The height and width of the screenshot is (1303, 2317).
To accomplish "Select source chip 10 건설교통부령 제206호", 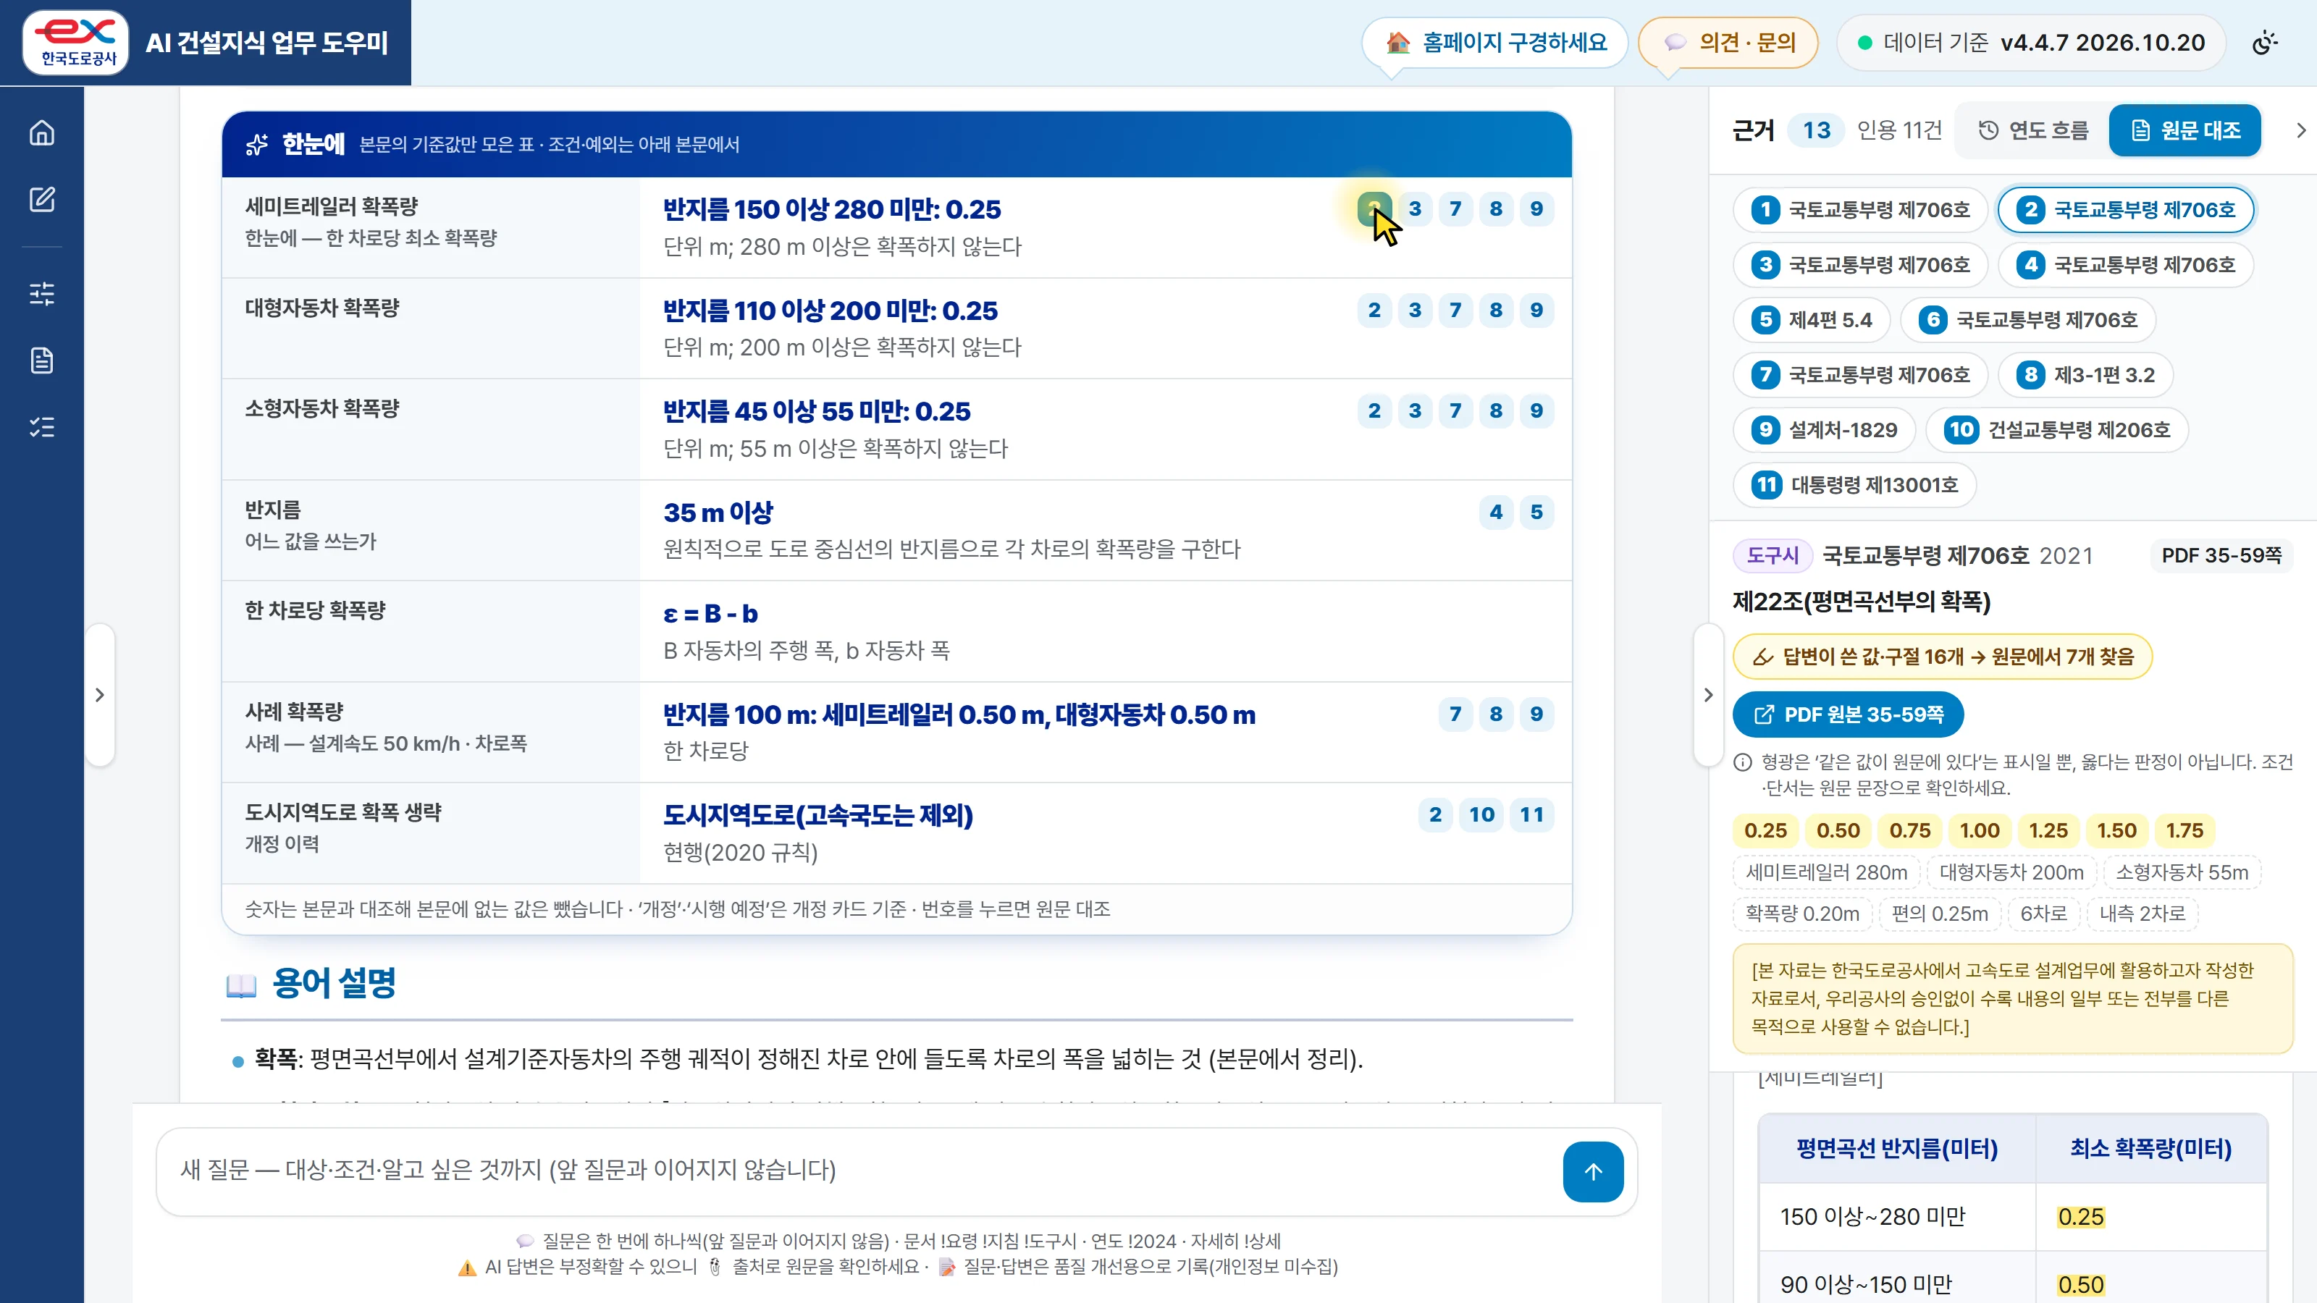I will tap(2056, 430).
